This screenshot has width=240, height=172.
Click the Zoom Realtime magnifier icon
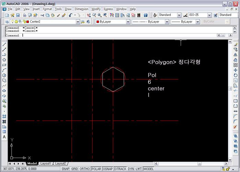pos(94,15)
